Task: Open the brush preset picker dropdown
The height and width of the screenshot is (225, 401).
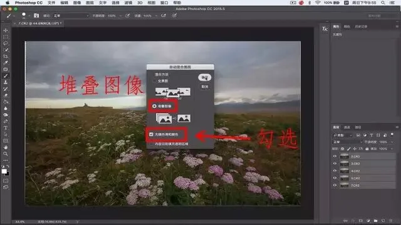Action: pos(29,16)
